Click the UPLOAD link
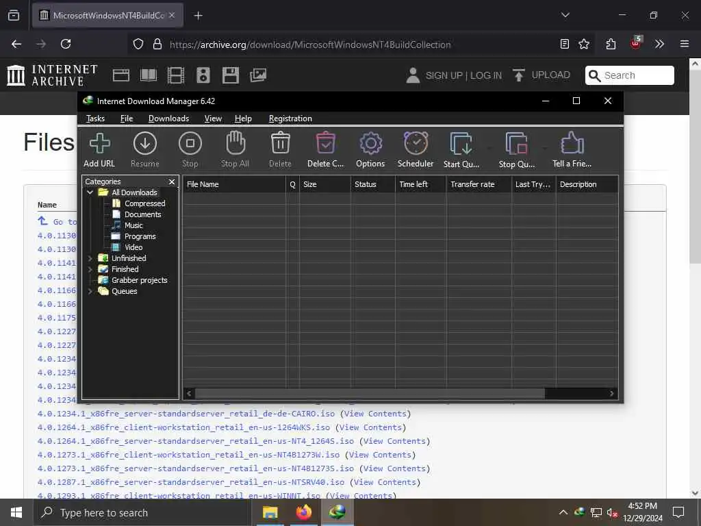701x526 pixels. [x=541, y=75]
